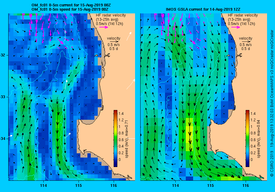Screen dimensions: 275x192
Task: Click longitude label 115 under OM_fc01 map
Action: (79, 186)
